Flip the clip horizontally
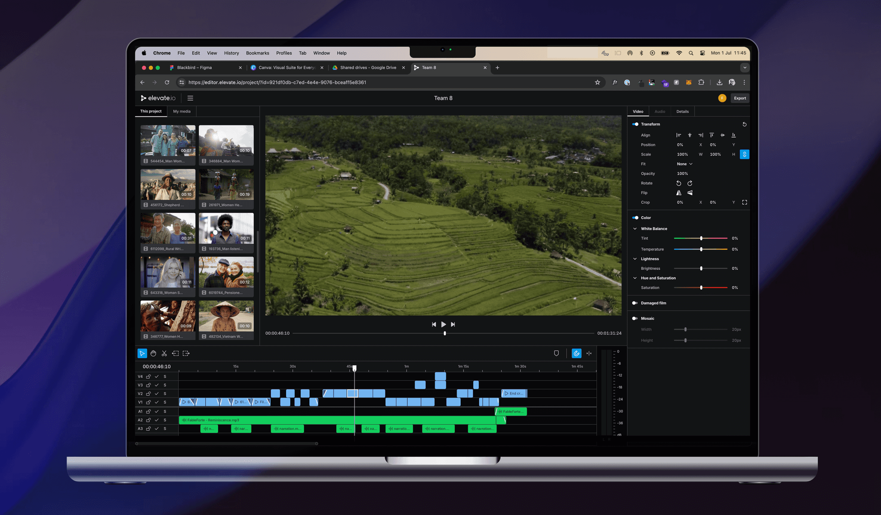Image resolution: width=881 pixels, height=515 pixels. [679, 193]
